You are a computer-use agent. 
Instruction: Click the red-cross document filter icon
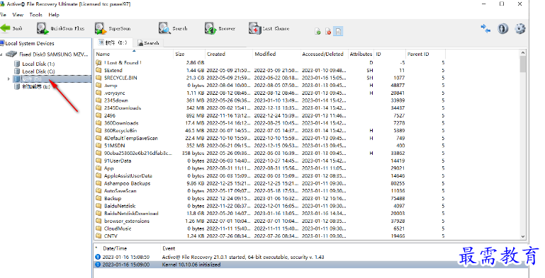[x=328, y=32]
